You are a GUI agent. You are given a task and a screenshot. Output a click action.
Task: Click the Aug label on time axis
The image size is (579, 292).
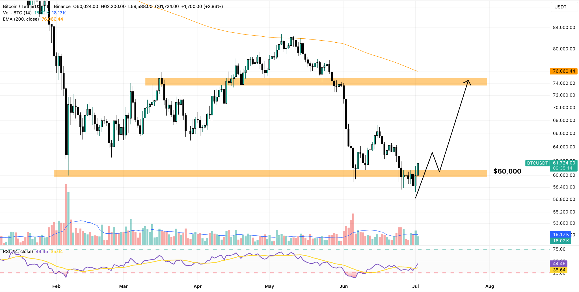tap(490, 286)
